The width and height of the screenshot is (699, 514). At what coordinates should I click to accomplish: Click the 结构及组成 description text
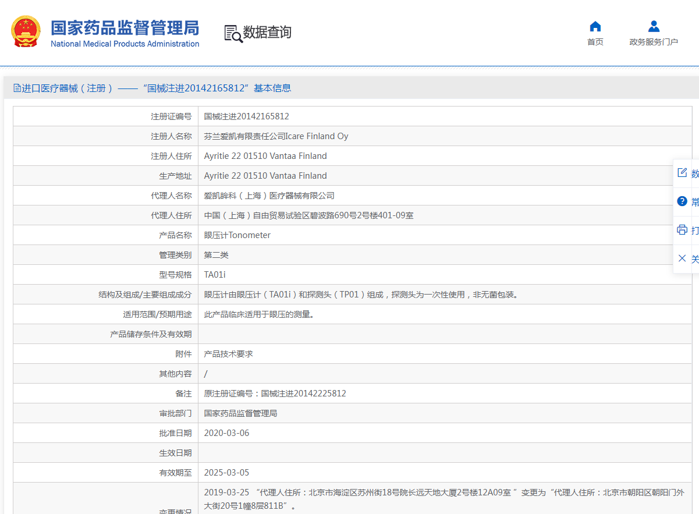point(361,295)
